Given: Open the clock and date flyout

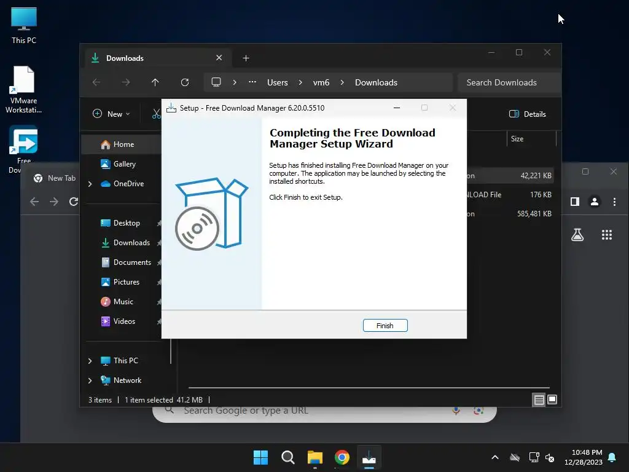Looking at the screenshot, I should (x=584, y=457).
